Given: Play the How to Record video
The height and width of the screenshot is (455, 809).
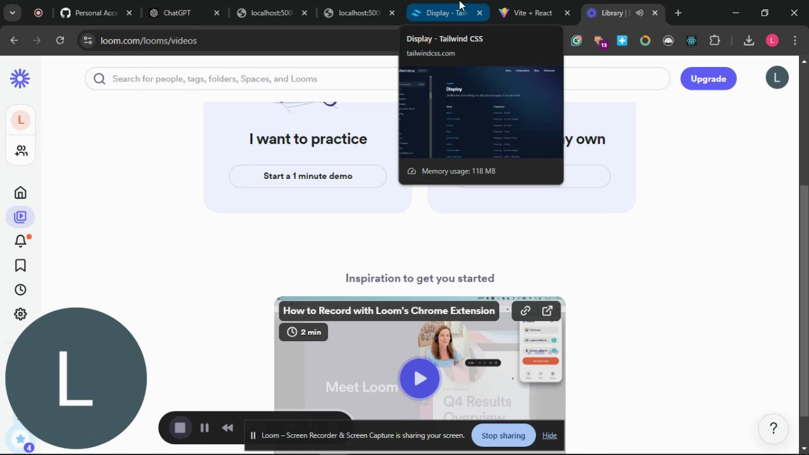Looking at the screenshot, I should [420, 379].
